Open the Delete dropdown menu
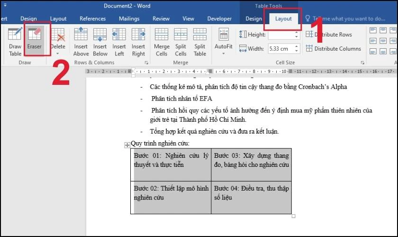The width and height of the screenshot is (398, 237). 58,42
